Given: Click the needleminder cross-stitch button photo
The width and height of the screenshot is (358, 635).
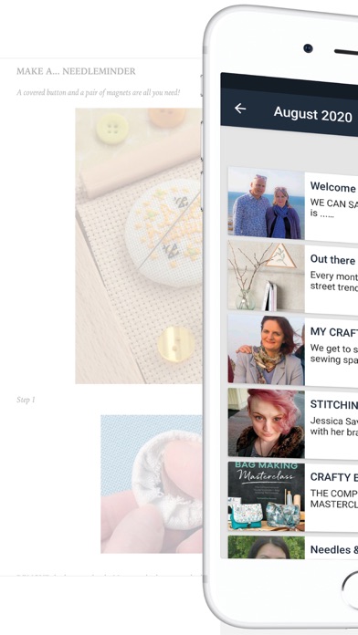Looking at the screenshot, I should (139, 245).
